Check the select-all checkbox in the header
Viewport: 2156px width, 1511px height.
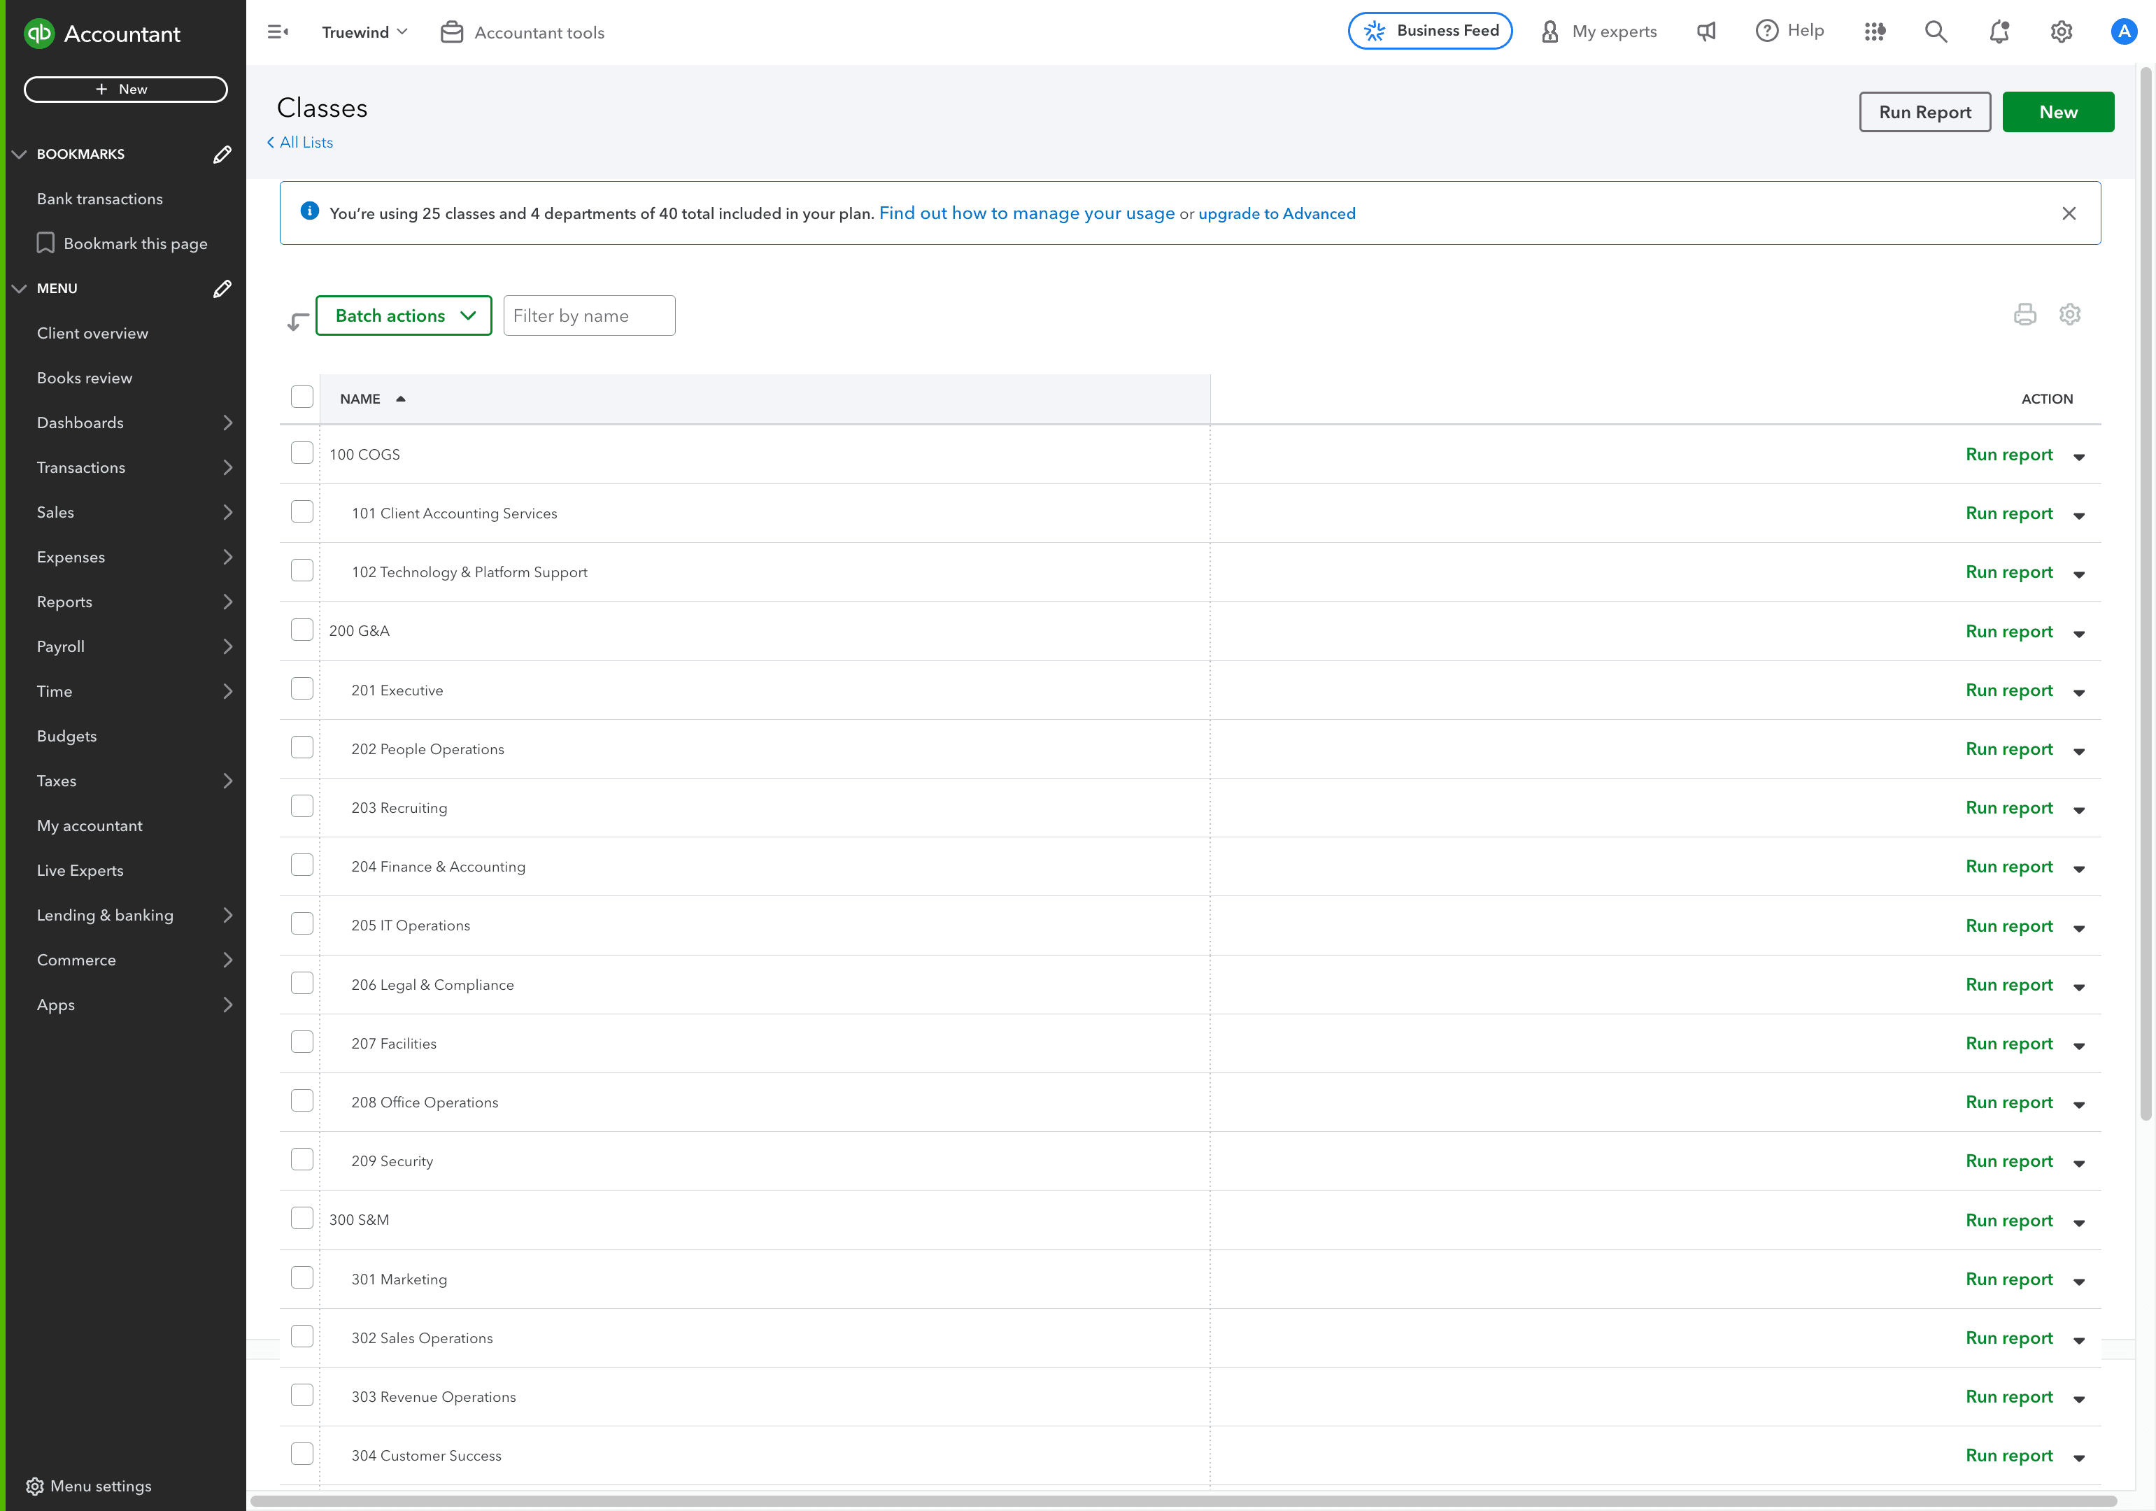click(302, 397)
